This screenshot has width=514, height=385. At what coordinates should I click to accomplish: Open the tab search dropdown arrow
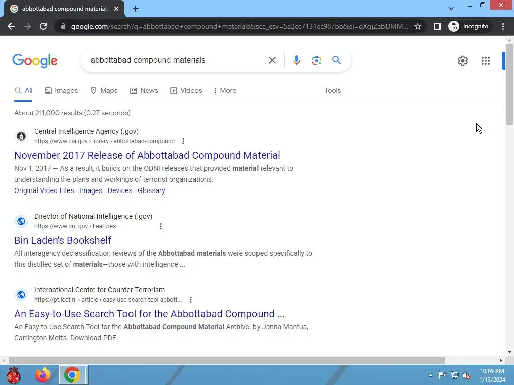[x=451, y=9]
